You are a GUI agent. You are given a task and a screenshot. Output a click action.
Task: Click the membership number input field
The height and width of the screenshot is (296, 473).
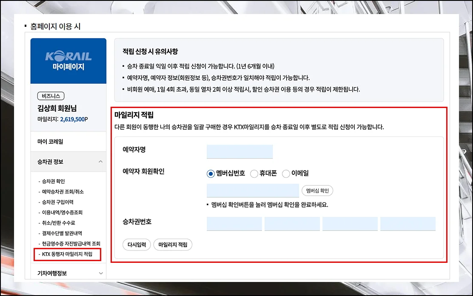253,191
